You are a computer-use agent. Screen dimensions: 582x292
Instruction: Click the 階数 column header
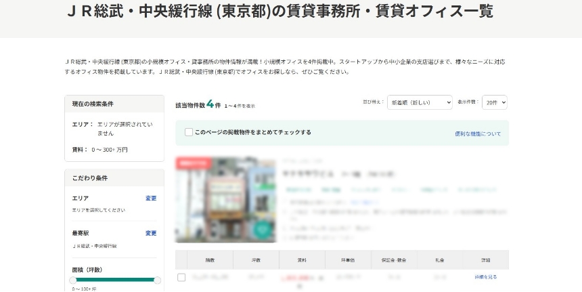(x=210, y=259)
